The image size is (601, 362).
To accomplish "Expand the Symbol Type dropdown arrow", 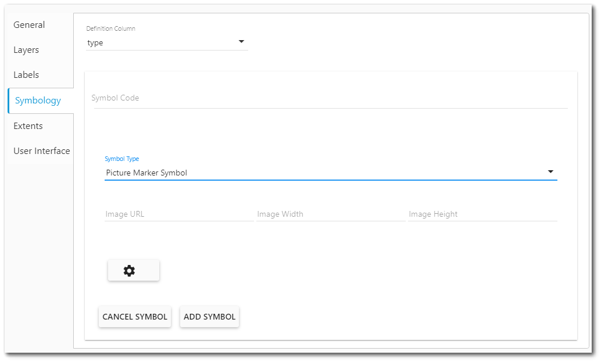I will tap(550, 172).
